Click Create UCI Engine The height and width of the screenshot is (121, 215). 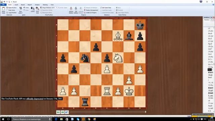coord(90,13)
